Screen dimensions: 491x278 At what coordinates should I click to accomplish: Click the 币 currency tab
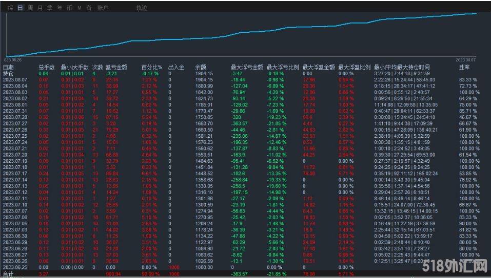coord(69,8)
